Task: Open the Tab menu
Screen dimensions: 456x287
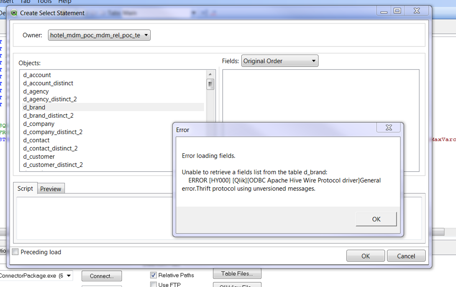Action: click(25, 2)
